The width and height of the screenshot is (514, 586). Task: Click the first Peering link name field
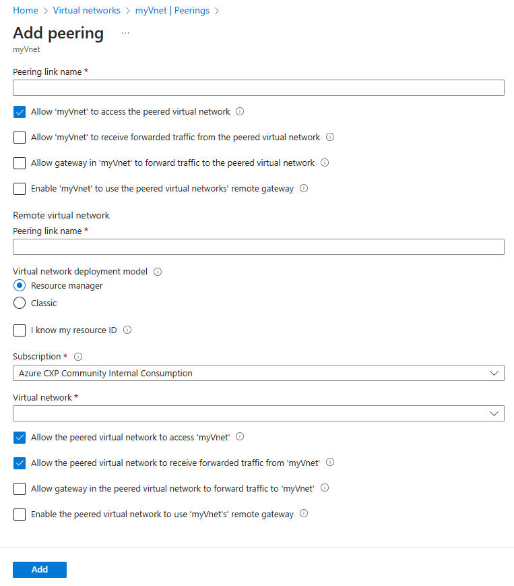coord(258,87)
